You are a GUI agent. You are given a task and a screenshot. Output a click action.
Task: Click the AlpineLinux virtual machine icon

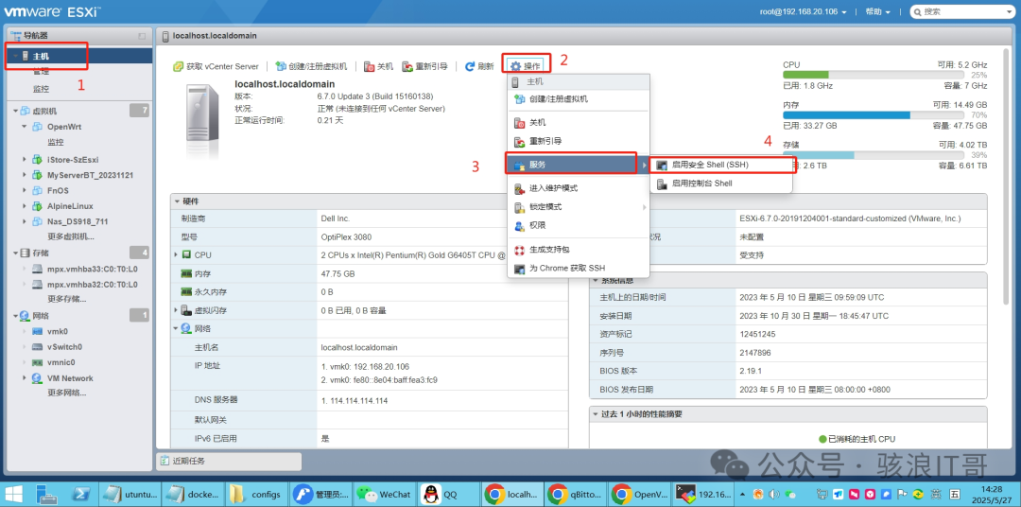[37, 206]
